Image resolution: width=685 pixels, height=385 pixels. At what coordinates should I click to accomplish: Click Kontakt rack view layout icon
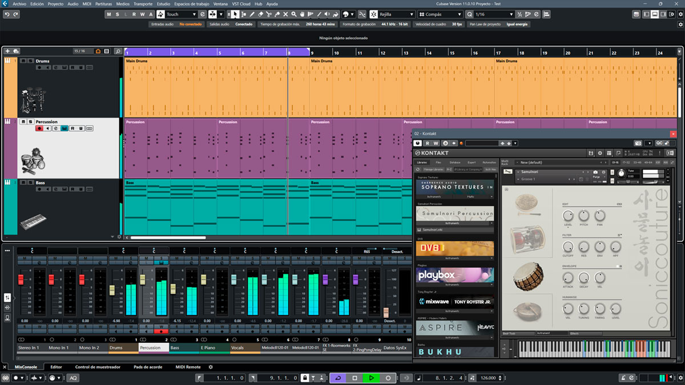pos(609,153)
